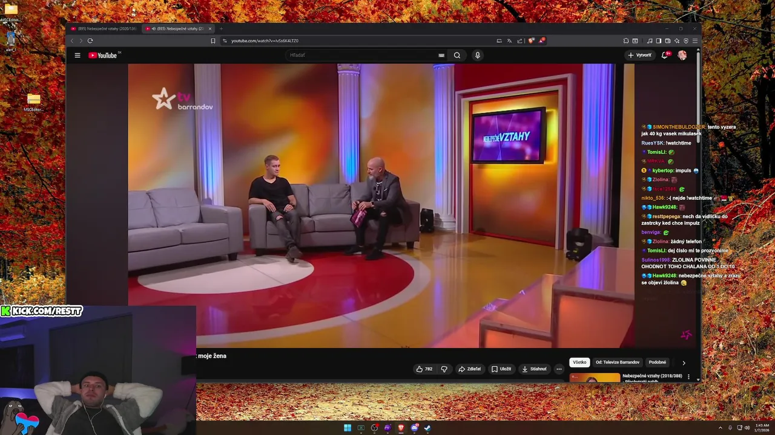Image resolution: width=775 pixels, height=435 pixels.
Task: Open the MSCEditor desktop folder icon
Action: pyautogui.click(x=34, y=103)
